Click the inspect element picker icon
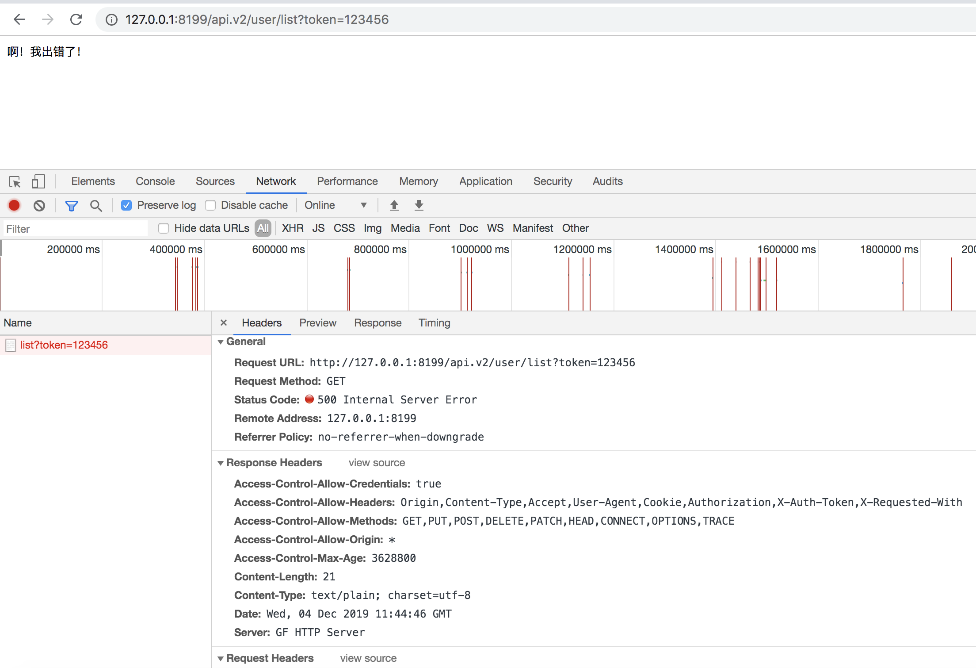The height and width of the screenshot is (668, 976). point(15,181)
